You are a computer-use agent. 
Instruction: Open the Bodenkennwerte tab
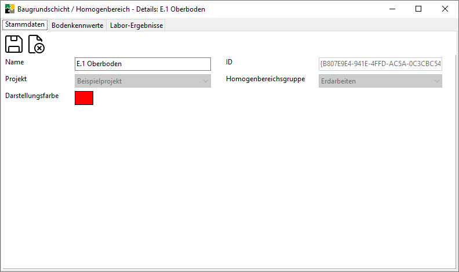point(77,26)
